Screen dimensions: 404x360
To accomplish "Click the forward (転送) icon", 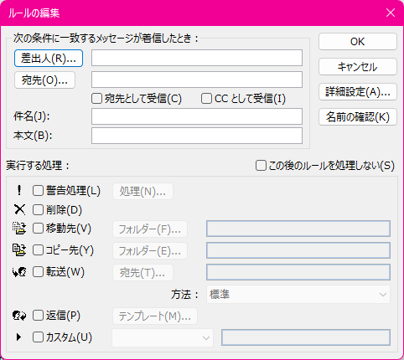I will 19,272.
